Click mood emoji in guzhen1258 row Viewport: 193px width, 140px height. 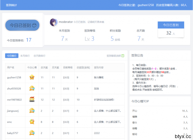[32, 77]
